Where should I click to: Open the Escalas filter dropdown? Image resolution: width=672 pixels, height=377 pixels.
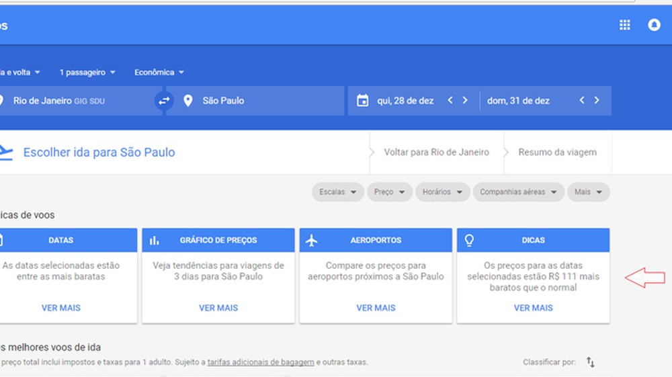point(338,192)
